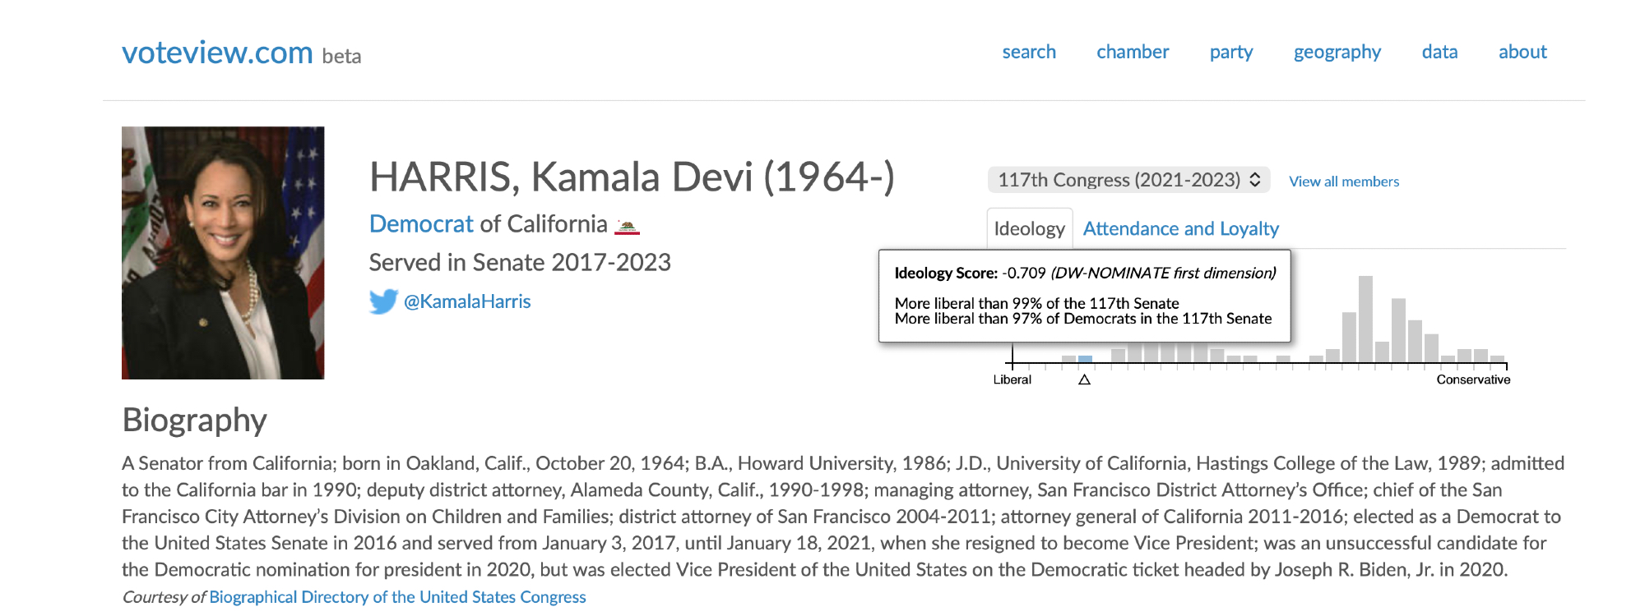Open the search menu item
This screenshot has height=616, width=1645.
pos(1028,52)
